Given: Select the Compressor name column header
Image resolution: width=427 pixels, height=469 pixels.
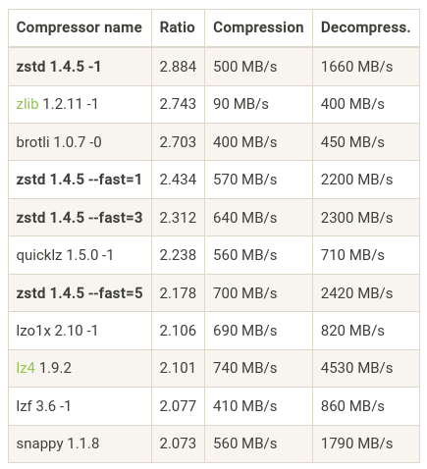Looking at the screenshot, I should 80,27.
